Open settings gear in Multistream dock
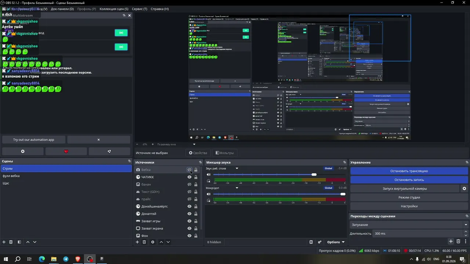The image size is (470, 264). (23, 151)
